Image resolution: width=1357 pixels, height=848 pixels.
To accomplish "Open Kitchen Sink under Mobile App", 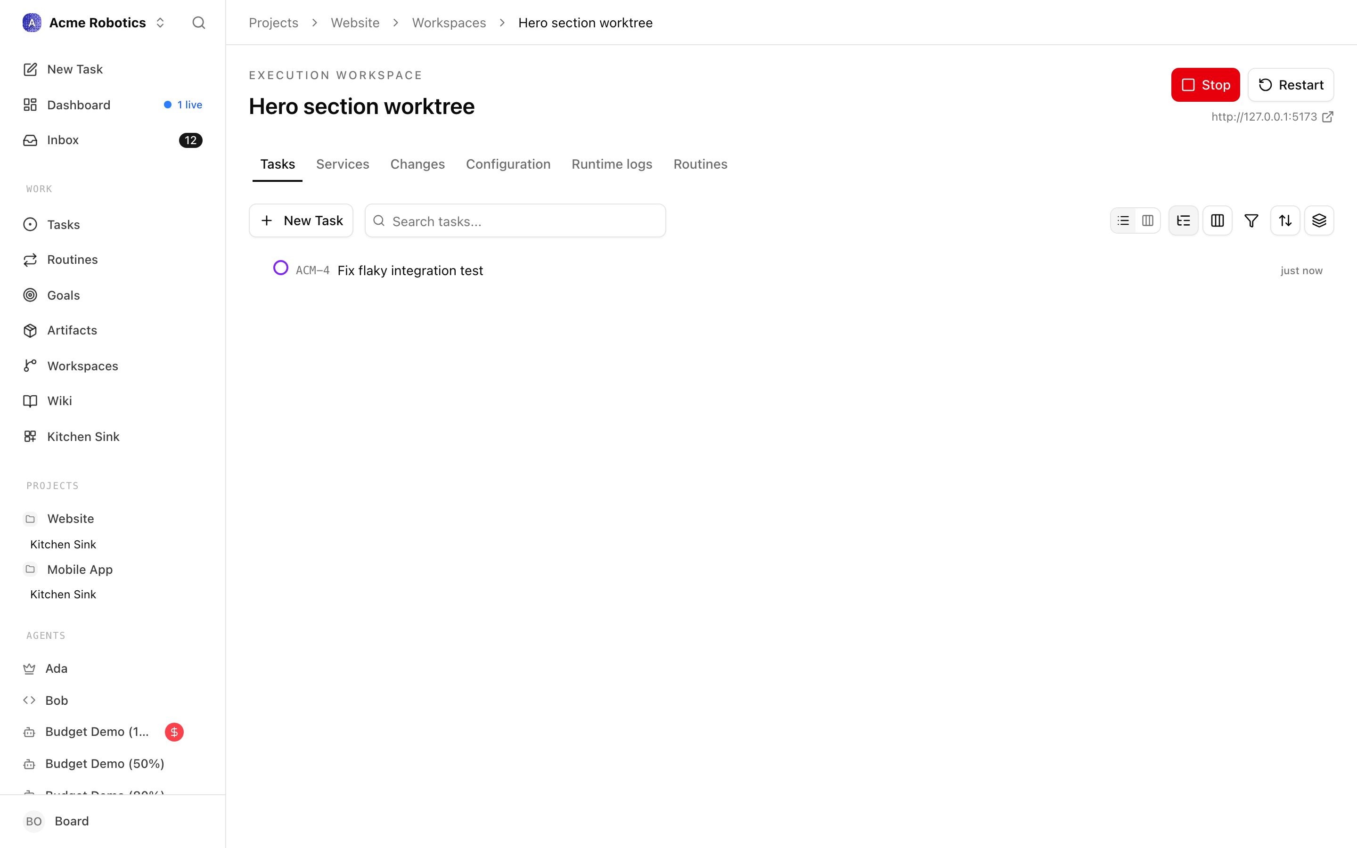I will click(x=63, y=595).
